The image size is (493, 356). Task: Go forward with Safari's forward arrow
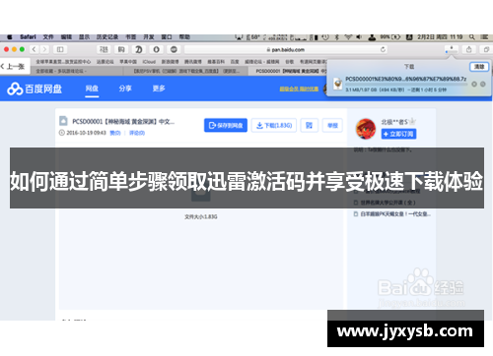(x=44, y=49)
